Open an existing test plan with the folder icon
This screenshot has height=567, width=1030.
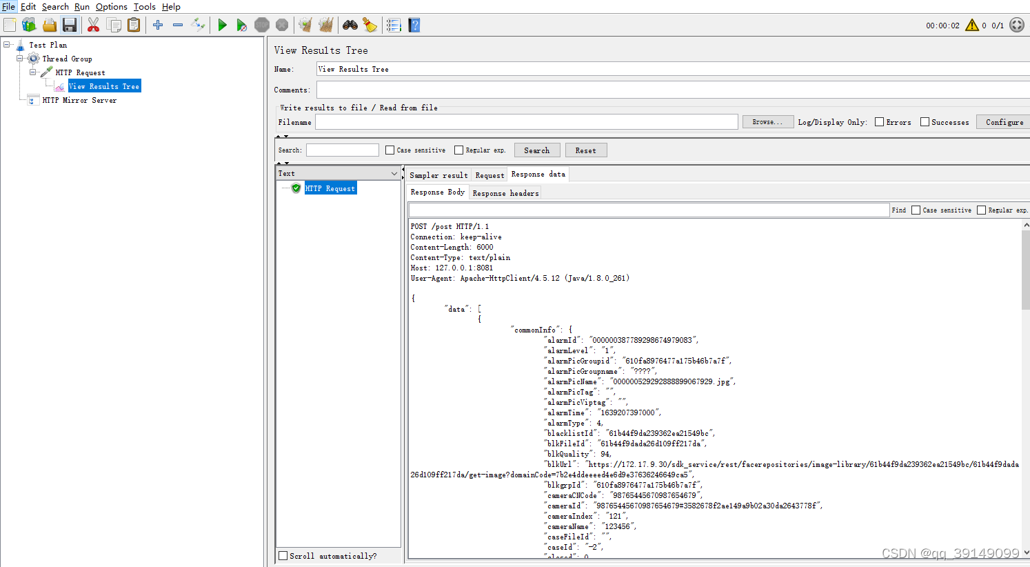(49, 24)
